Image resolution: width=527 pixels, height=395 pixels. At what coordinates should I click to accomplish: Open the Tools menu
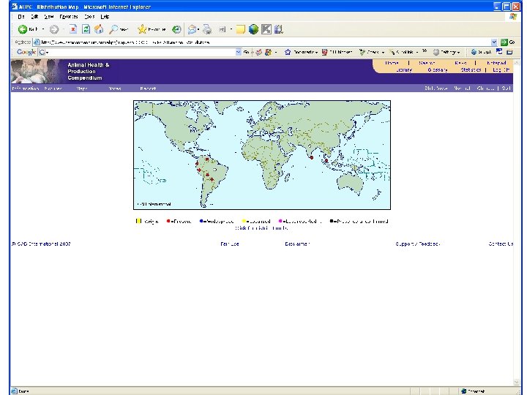(89, 16)
